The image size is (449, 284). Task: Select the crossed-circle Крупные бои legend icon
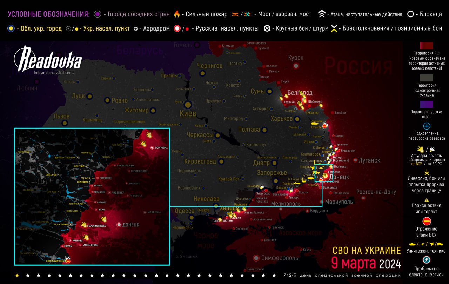tap(267, 28)
